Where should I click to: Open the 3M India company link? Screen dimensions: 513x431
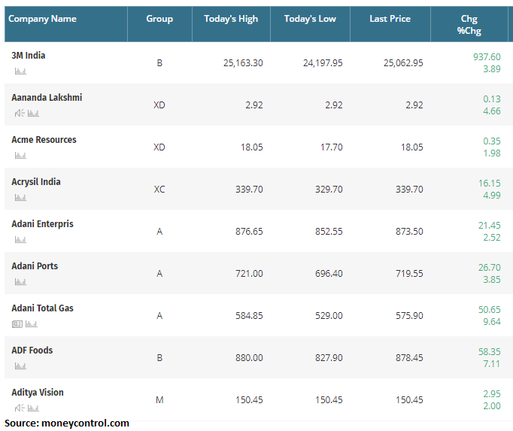(x=29, y=56)
